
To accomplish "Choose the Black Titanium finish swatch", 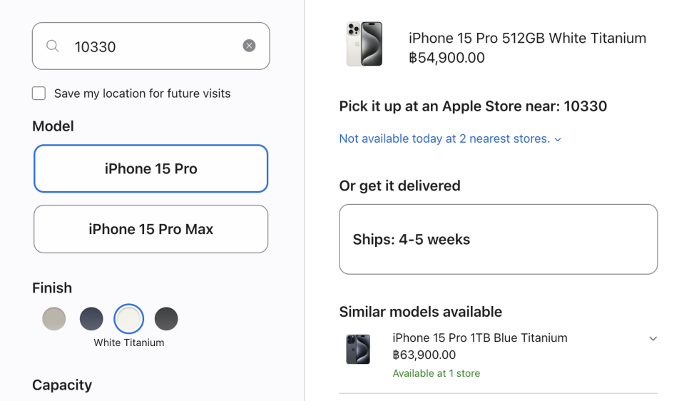I will [166, 319].
